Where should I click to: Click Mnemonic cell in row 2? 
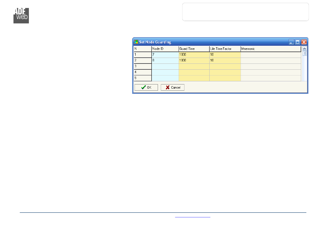click(271, 61)
